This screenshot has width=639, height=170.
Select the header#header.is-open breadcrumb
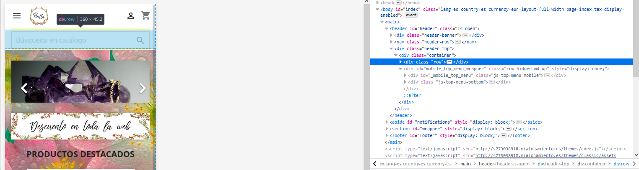pyautogui.click(x=504, y=164)
